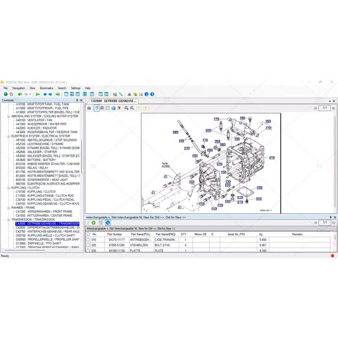Select C42500 DIFFERENTIALGETRIEBEGEHAEUSE tree entry

(47, 228)
